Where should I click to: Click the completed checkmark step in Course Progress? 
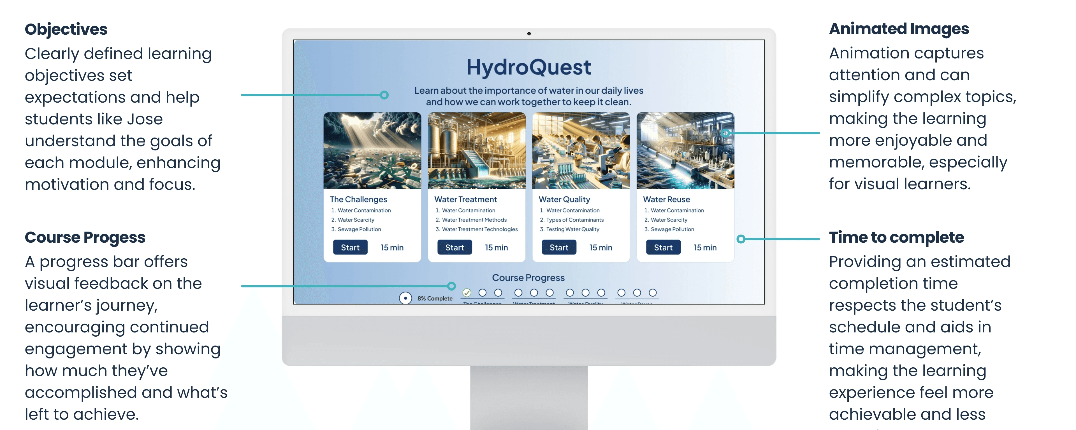tap(467, 293)
